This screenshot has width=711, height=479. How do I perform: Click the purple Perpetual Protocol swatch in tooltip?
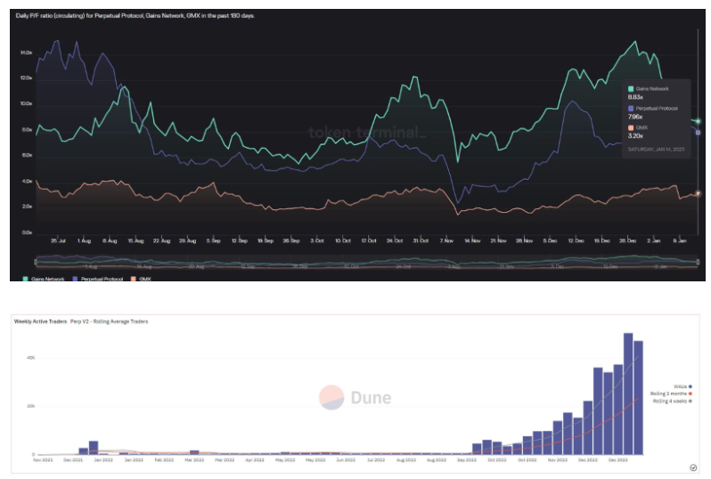631,109
